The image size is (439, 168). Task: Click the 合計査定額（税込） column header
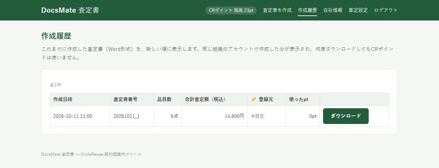pos(214,99)
